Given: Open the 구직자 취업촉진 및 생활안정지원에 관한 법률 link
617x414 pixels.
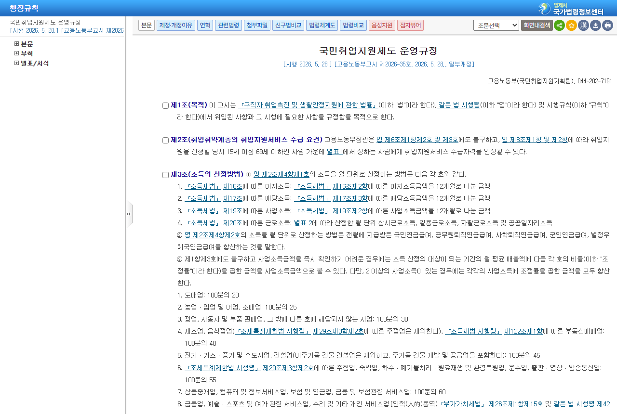Looking at the screenshot, I should pyautogui.click(x=308, y=105).
